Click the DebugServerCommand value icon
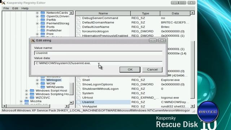This screenshot has width=231, height=130. point(79,18)
